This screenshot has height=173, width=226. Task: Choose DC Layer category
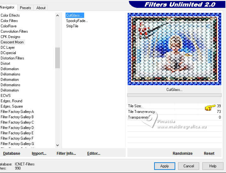[8, 47]
